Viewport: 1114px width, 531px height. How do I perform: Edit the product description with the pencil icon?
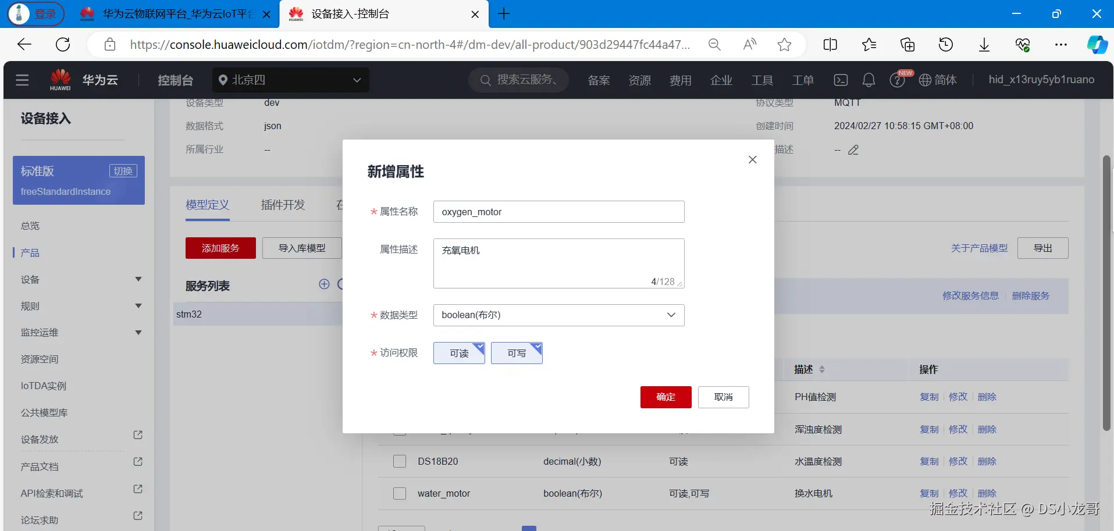[x=853, y=150]
